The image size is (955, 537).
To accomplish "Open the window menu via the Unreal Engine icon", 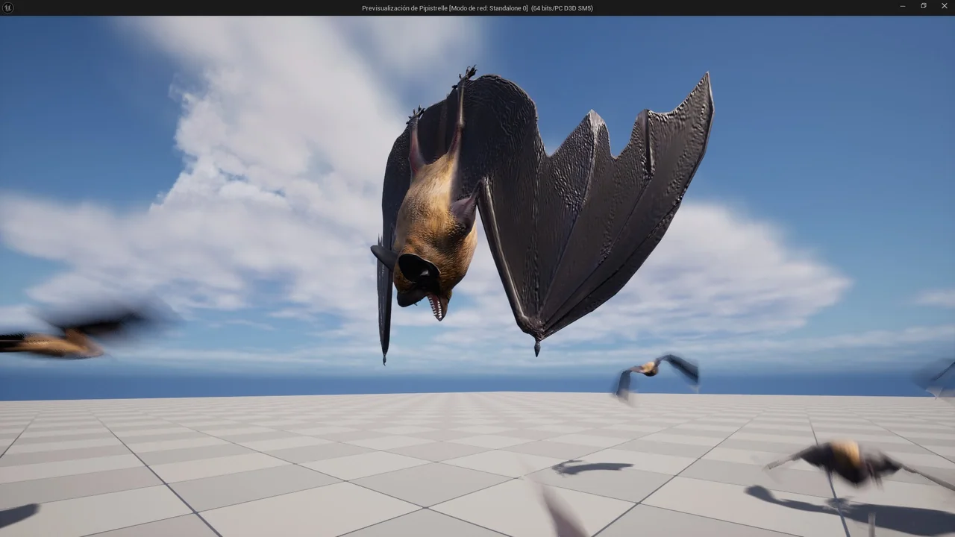I will 7,7.
